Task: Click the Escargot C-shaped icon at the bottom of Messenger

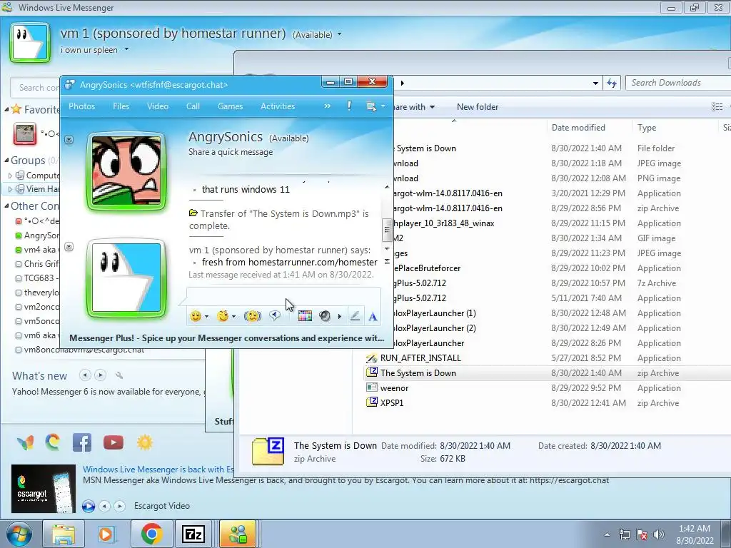Action: [53, 442]
